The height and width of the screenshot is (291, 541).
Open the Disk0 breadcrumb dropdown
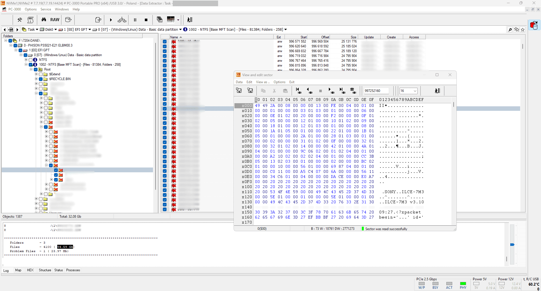point(56,30)
